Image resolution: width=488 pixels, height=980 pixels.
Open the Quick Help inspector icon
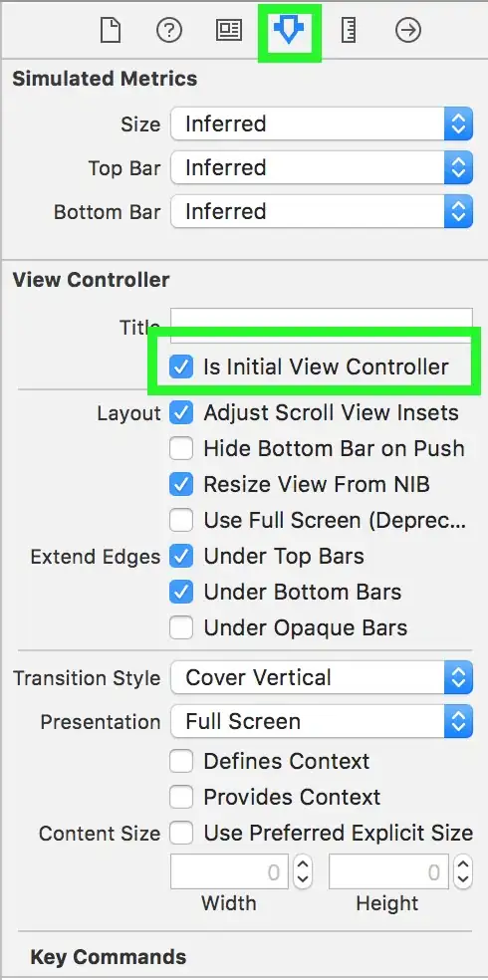[x=168, y=30]
